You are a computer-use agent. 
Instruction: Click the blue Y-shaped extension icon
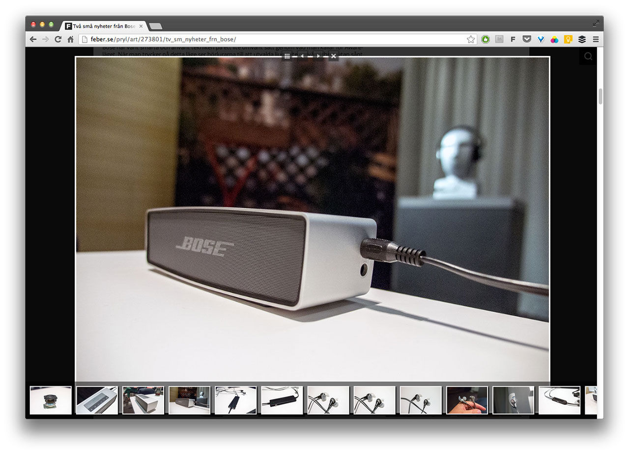[x=541, y=39]
